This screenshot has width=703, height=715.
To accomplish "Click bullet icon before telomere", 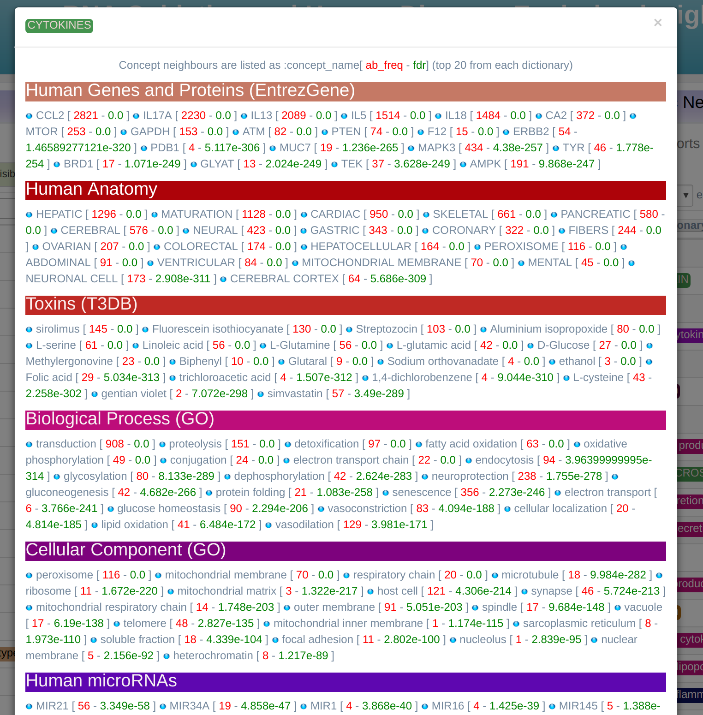I will 117,624.
